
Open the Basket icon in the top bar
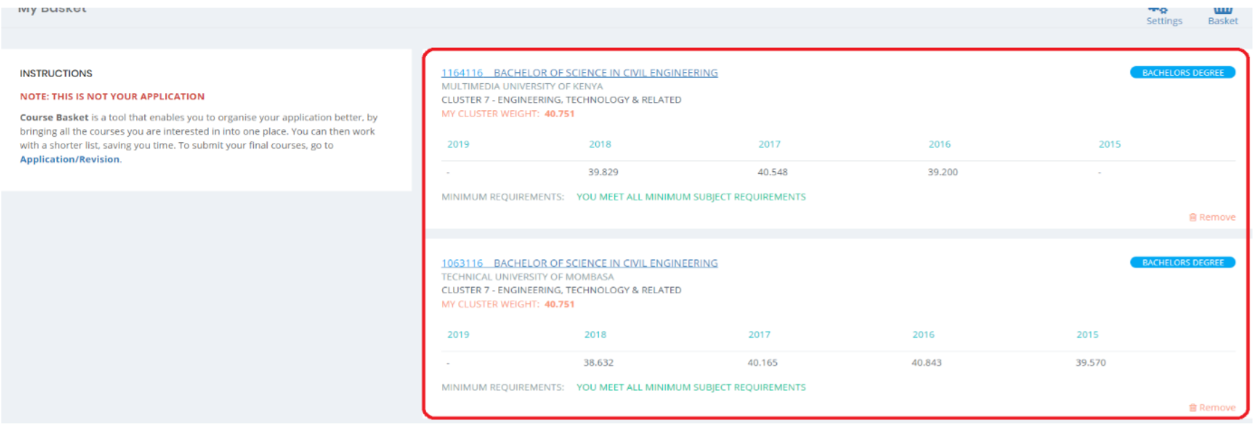click(1222, 15)
